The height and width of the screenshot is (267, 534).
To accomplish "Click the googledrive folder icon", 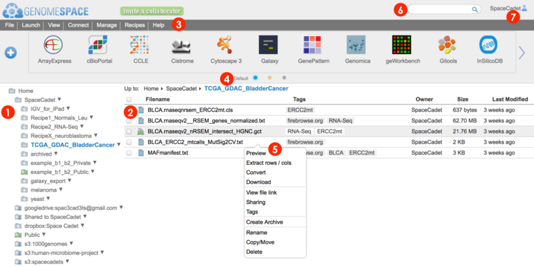I will [x=18, y=208].
